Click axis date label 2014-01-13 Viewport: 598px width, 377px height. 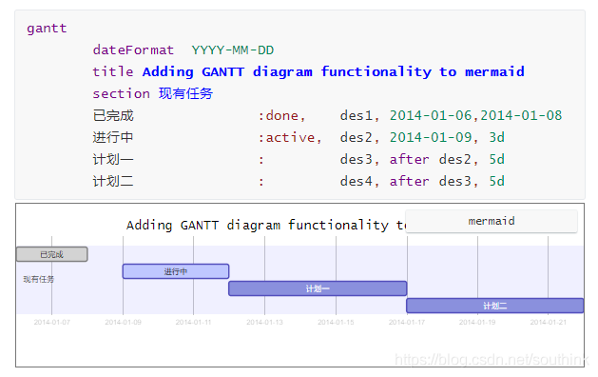click(264, 323)
